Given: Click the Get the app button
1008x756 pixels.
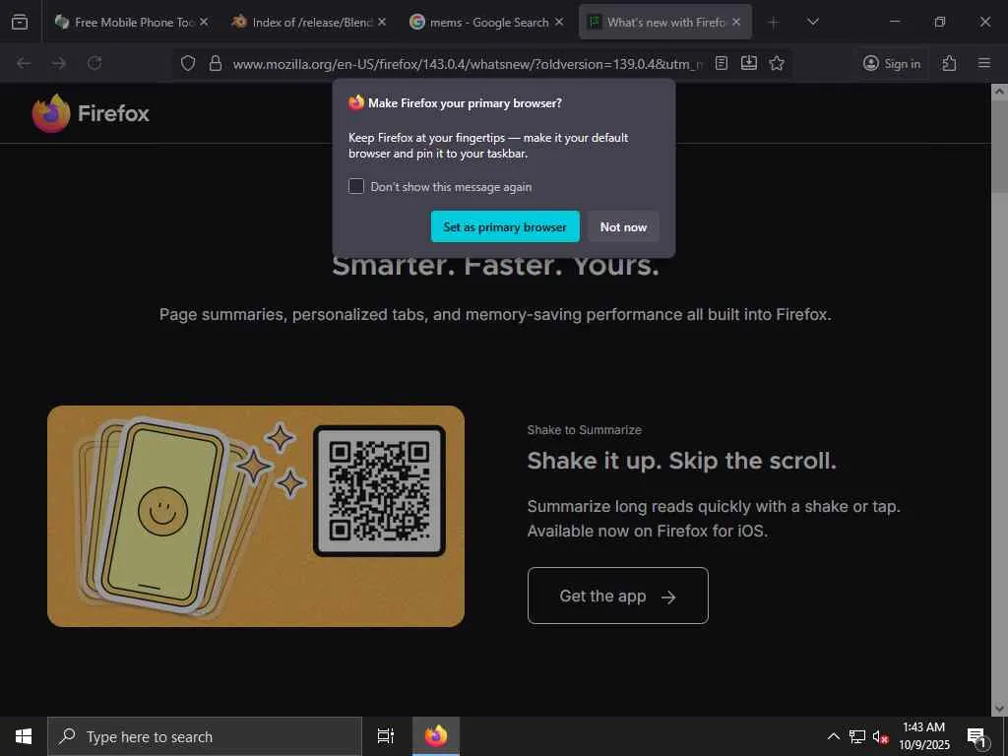Looking at the screenshot, I should click(618, 596).
